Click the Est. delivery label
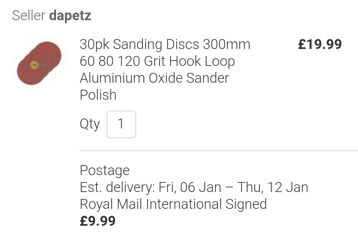358x235 pixels. coord(117,187)
